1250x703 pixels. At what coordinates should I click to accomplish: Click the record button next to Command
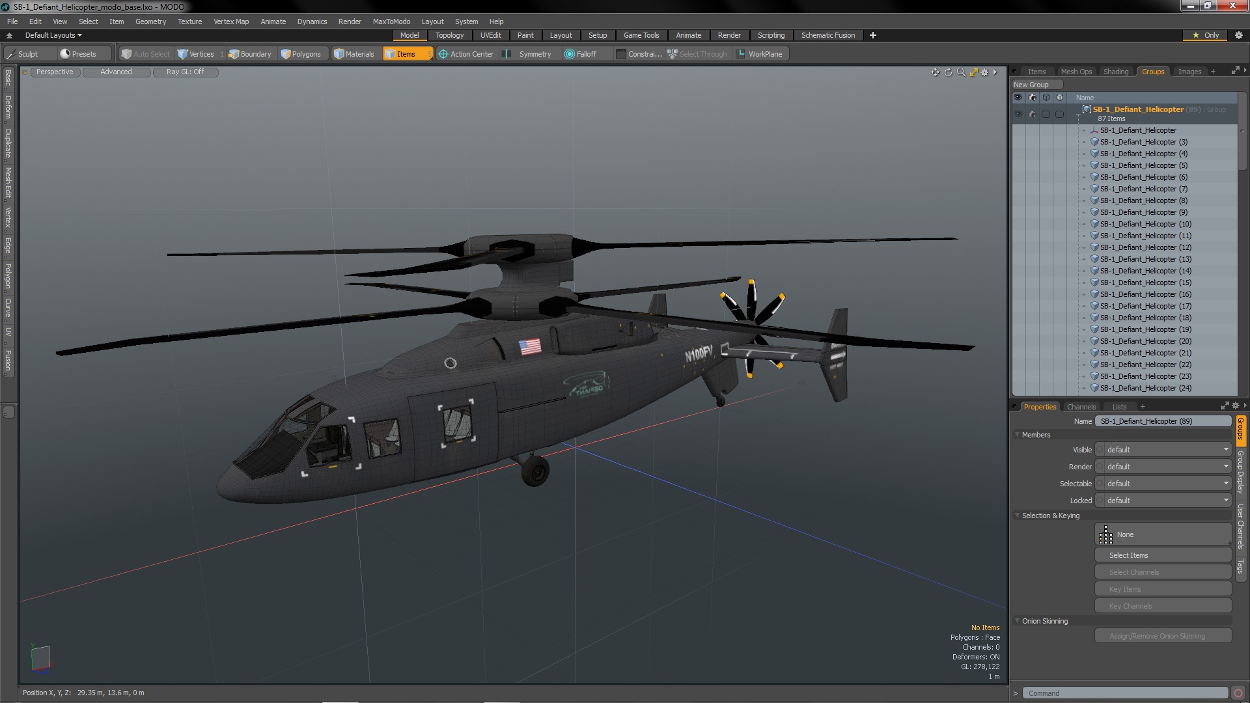[x=1238, y=693]
